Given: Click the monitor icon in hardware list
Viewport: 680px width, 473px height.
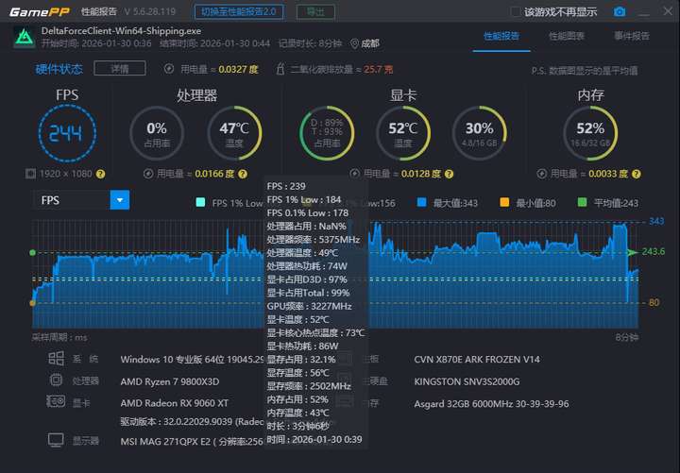Looking at the screenshot, I should (x=56, y=440).
